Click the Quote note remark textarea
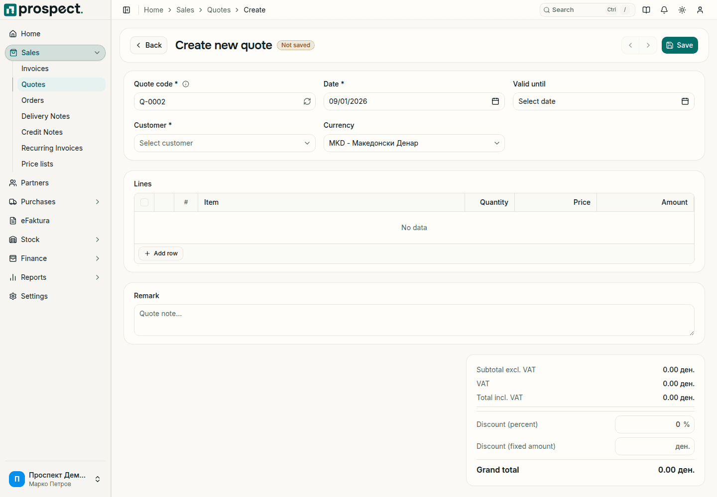 (x=414, y=320)
